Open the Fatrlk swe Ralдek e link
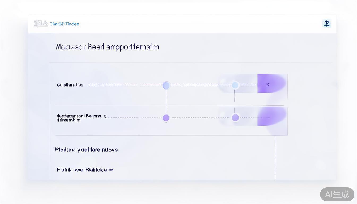 tap(82, 170)
